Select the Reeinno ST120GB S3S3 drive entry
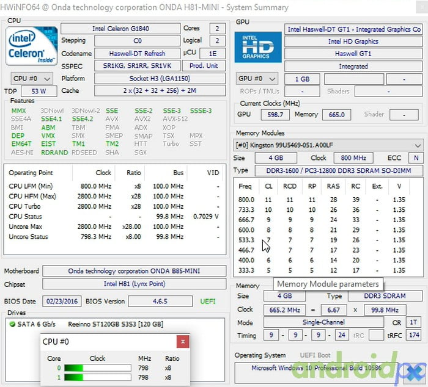428x387 pixels. 116,324
